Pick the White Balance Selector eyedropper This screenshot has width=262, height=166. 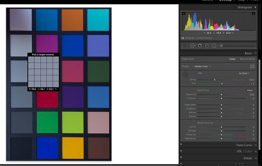click(185, 75)
